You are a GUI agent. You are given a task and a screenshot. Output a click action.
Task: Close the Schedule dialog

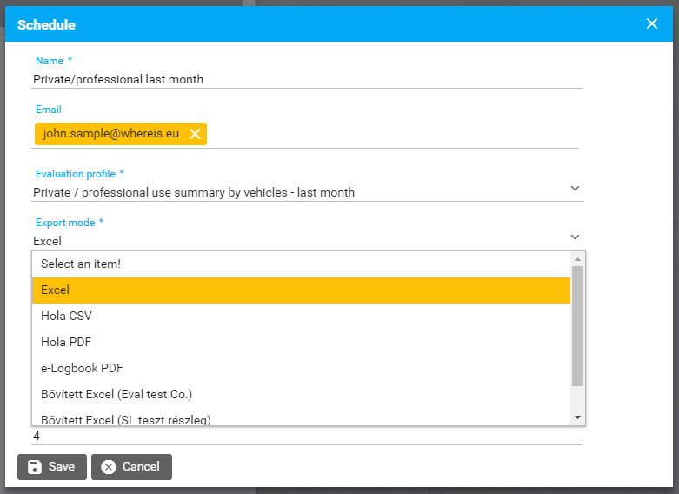(x=652, y=24)
